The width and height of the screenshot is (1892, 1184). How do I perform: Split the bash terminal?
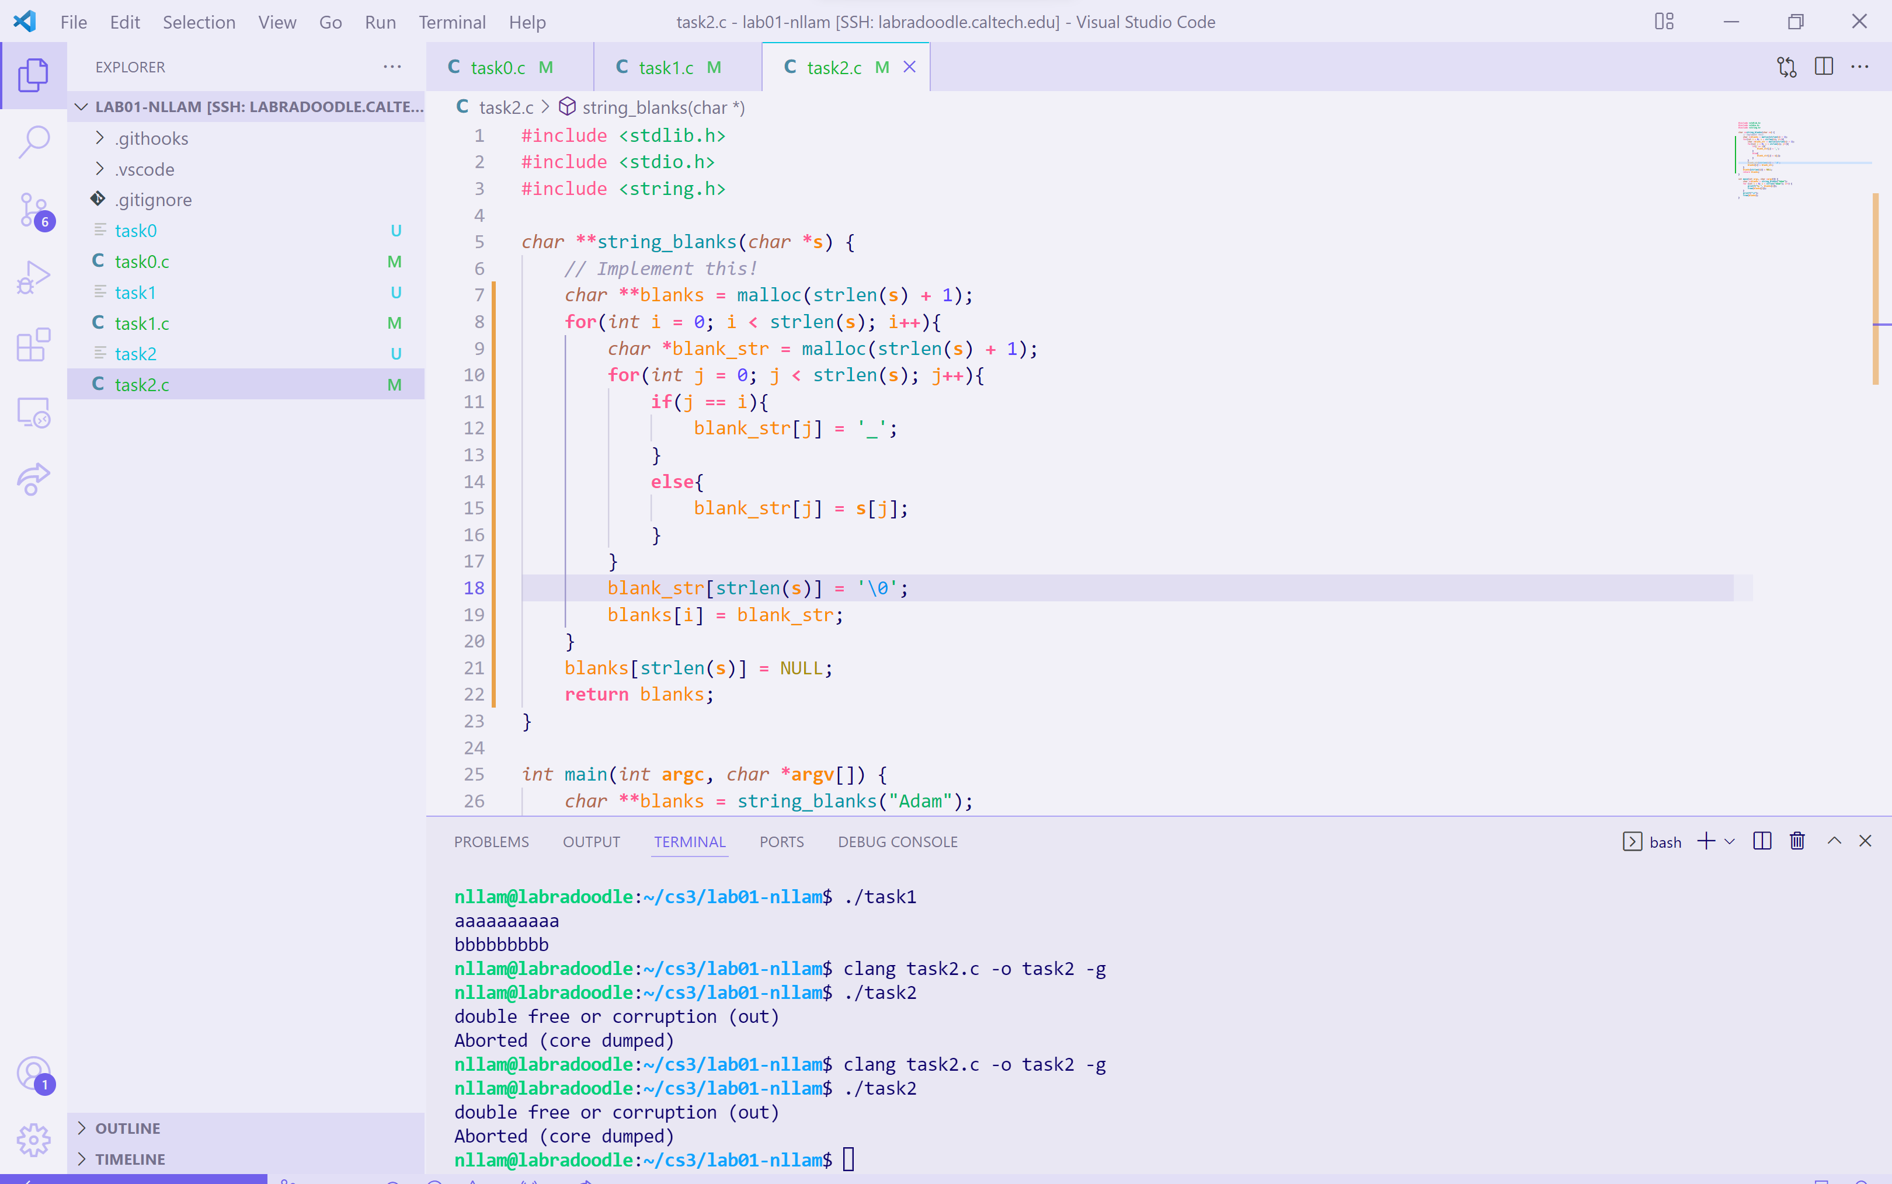coord(1762,841)
